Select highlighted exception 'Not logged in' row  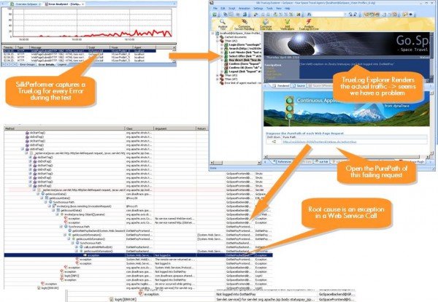point(138,255)
